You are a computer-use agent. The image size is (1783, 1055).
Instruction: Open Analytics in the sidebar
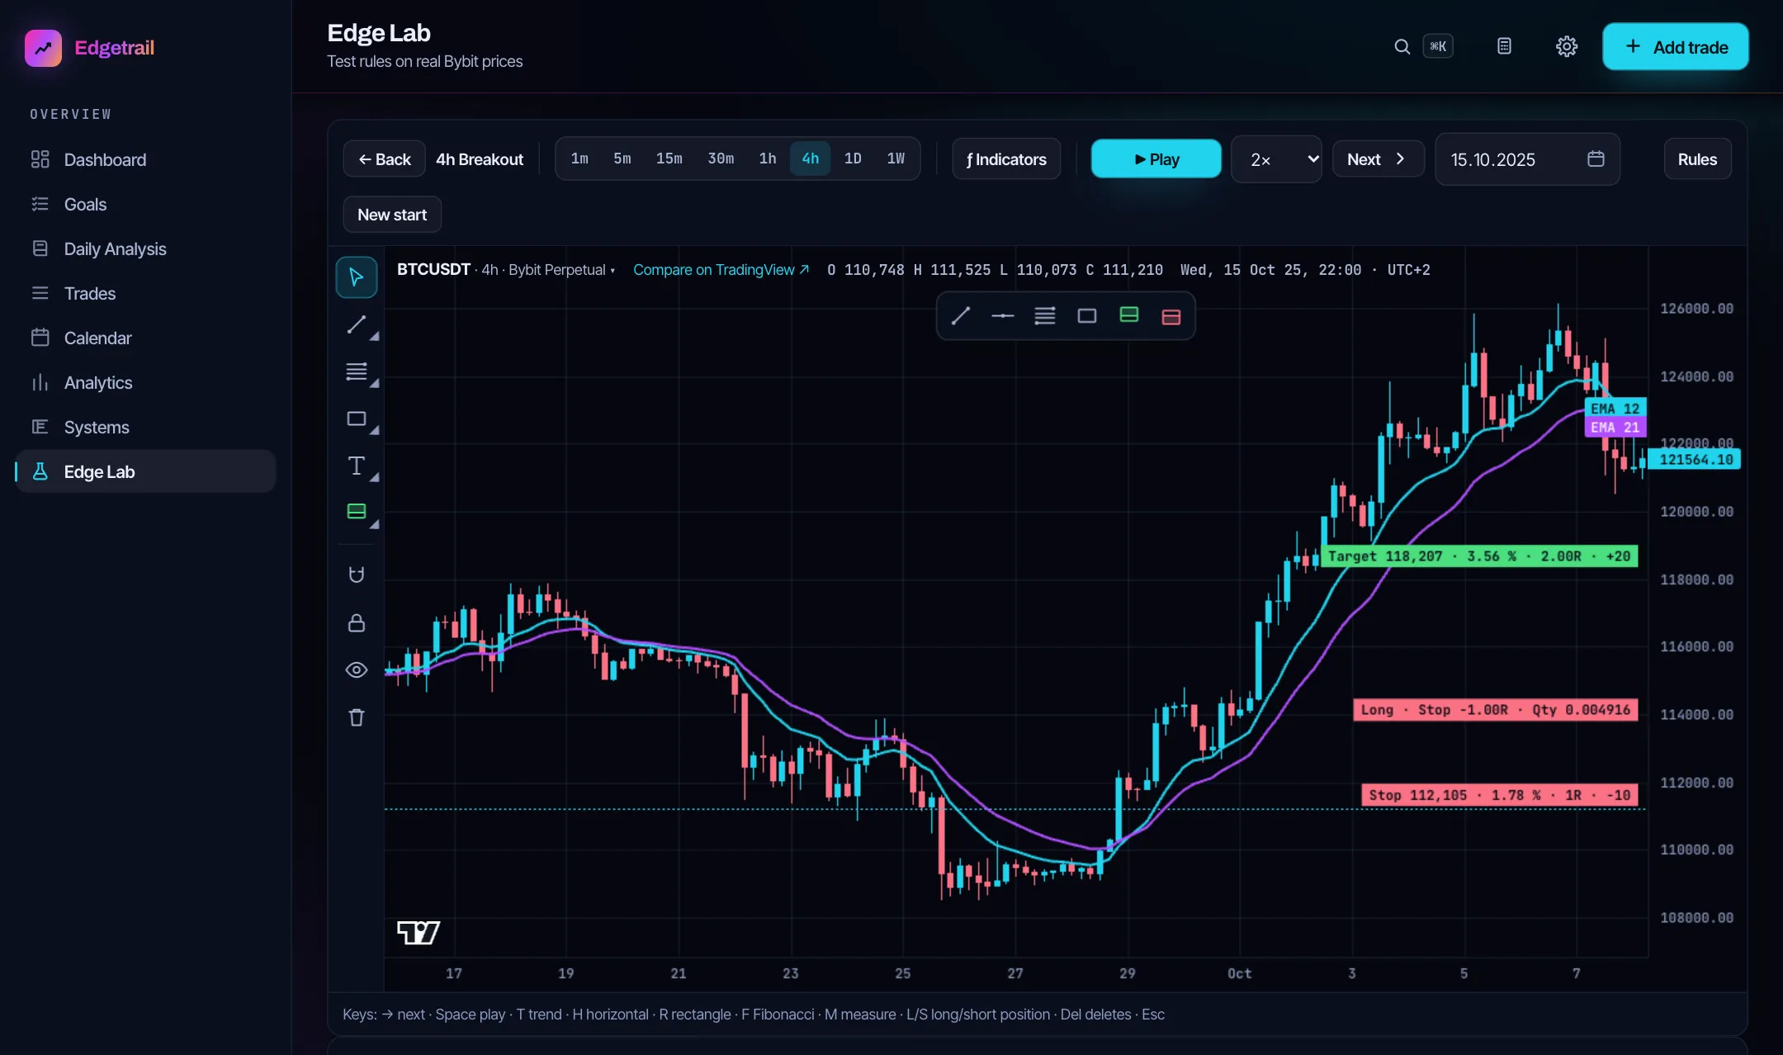pos(145,382)
